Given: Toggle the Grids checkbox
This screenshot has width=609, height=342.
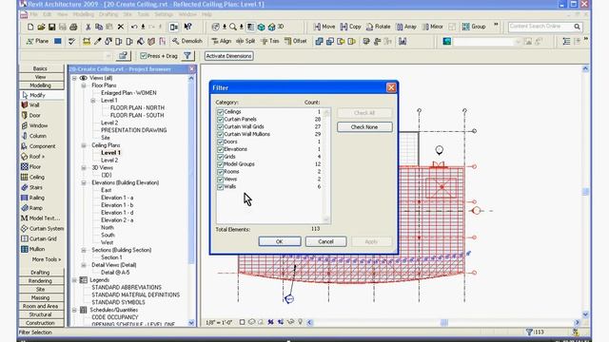Looking at the screenshot, I should (220, 157).
